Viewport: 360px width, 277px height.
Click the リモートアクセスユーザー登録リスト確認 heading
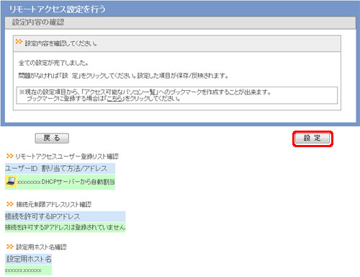(67, 157)
